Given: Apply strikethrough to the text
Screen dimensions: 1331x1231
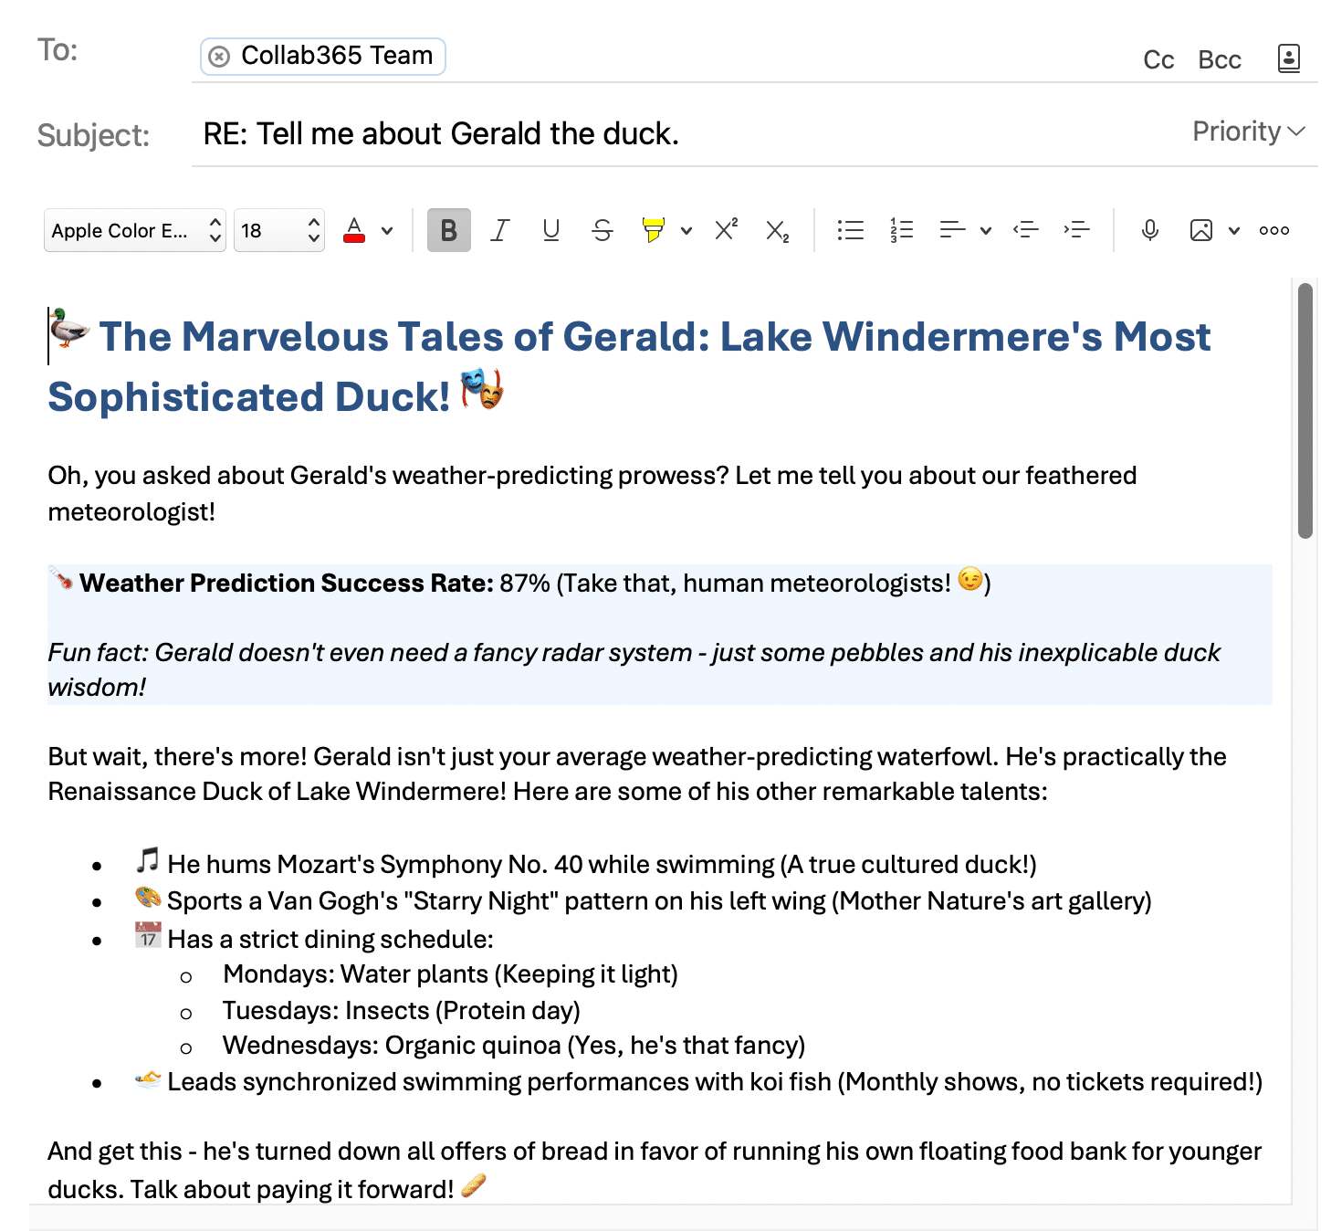Looking at the screenshot, I should coord(602,230).
